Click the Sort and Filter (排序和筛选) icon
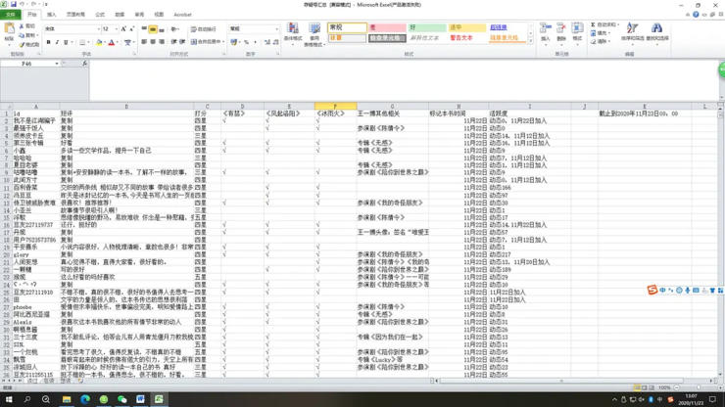The height and width of the screenshot is (407, 725). click(632, 28)
